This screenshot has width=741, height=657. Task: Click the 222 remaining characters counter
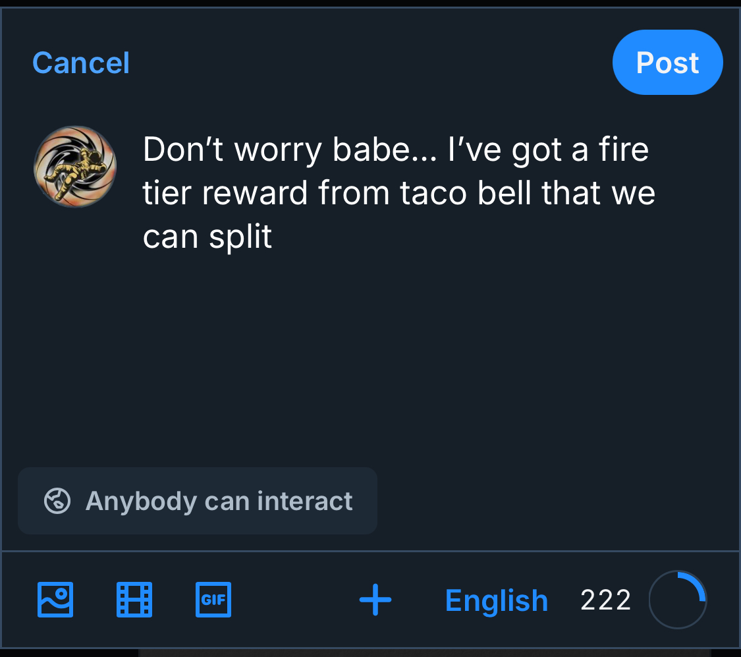click(x=605, y=600)
